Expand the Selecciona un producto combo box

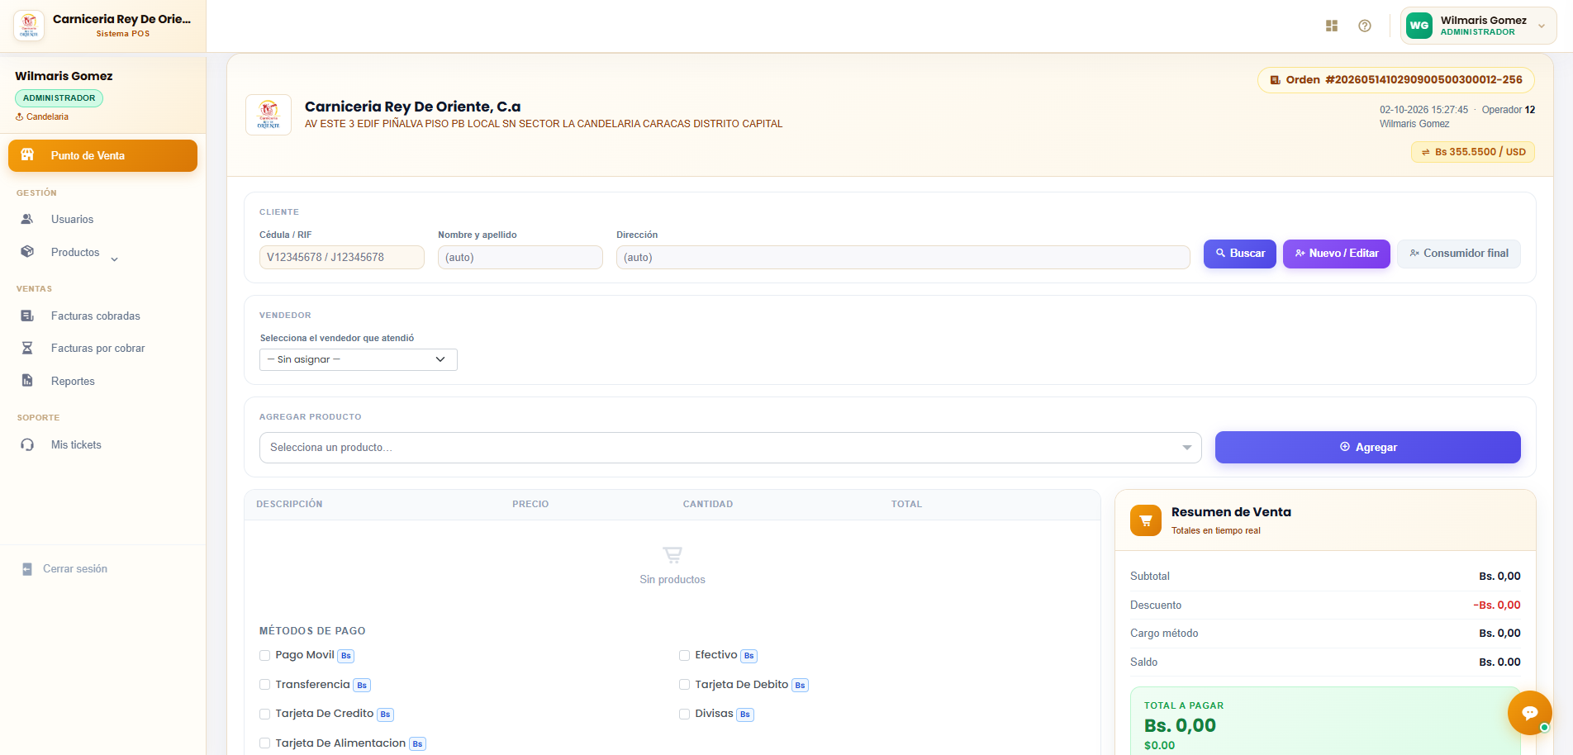(x=730, y=448)
